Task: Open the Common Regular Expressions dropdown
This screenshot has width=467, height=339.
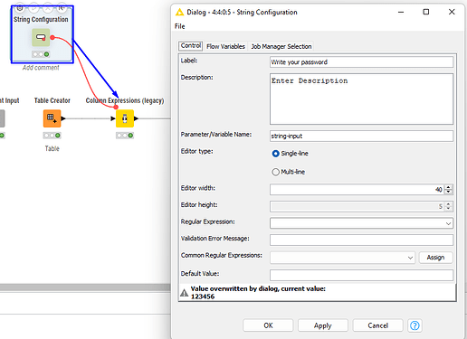Action: 410,258
